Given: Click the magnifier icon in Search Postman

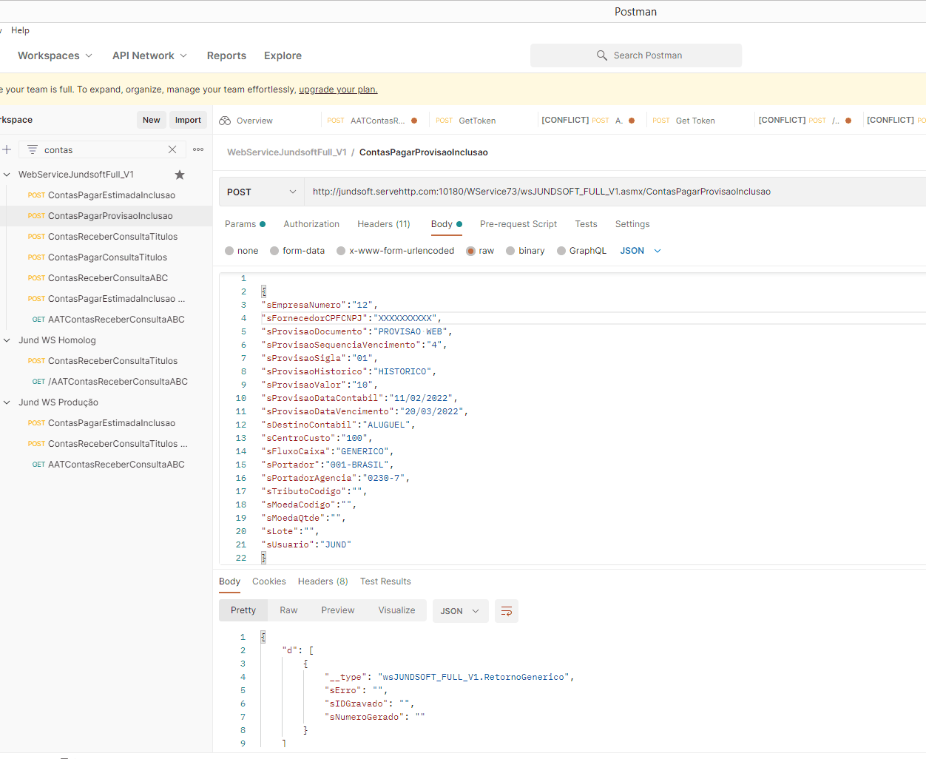Looking at the screenshot, I should tap(602, 55).
